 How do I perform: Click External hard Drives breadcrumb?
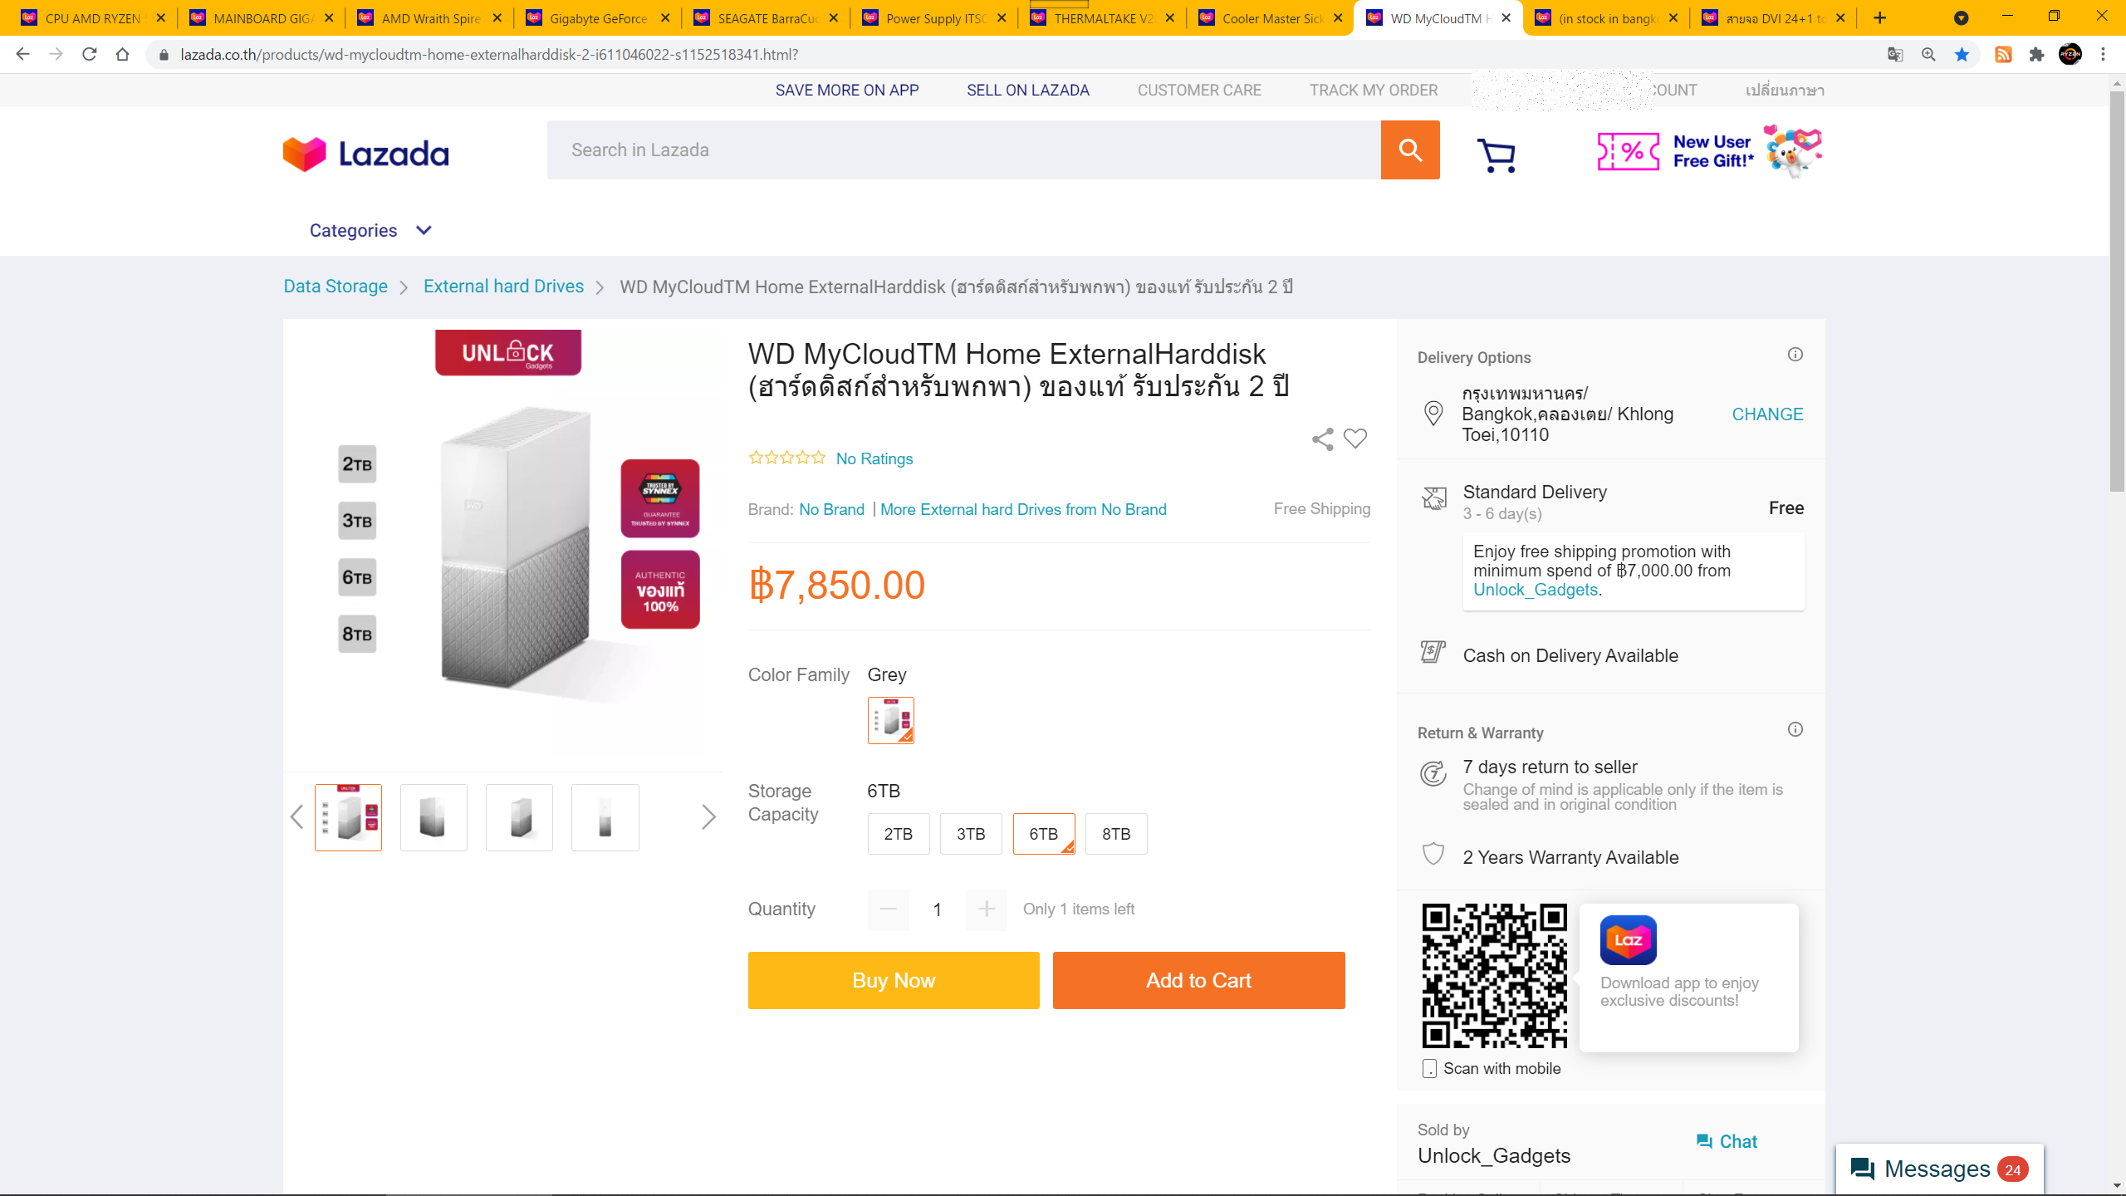tap(503, 287)
